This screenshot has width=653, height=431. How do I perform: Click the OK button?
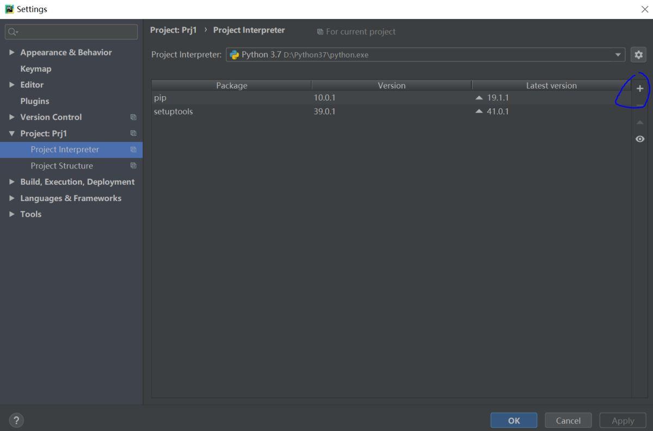514,420
